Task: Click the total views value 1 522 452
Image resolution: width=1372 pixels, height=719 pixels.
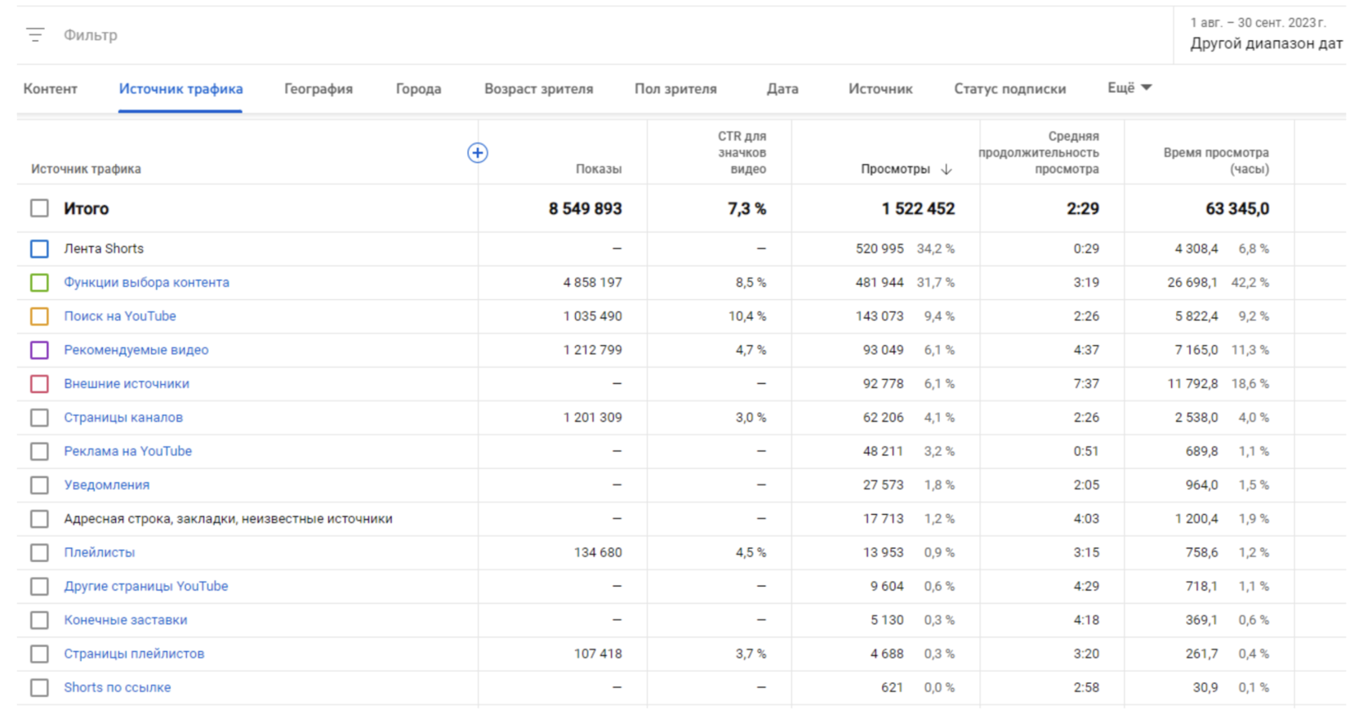Action: (x=918, y=208)
